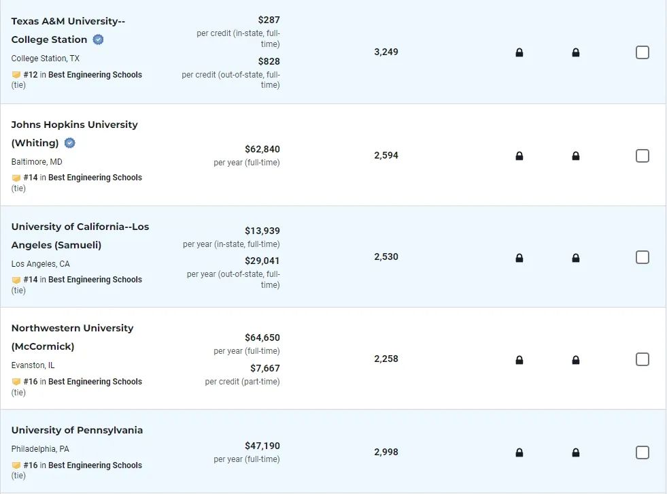This screenshot has height=494, width=667.
Task: Visit University of California--Los Angeles (Samueli) link
Action: (80, 236)
